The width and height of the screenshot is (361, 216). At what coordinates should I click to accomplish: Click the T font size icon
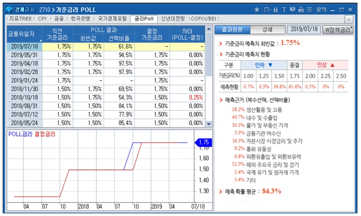284,10
